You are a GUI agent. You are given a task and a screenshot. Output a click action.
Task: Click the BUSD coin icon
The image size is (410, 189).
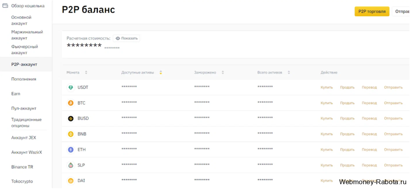click(70, 119)
